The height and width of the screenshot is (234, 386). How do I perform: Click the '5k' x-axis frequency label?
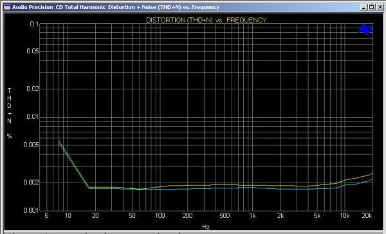[x=317, y=216]
